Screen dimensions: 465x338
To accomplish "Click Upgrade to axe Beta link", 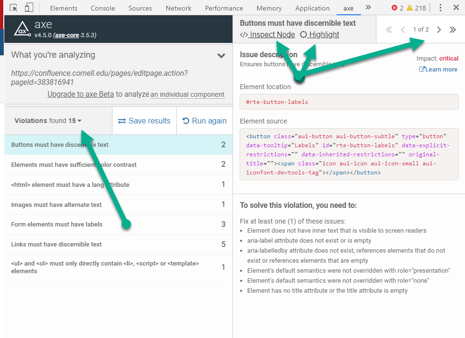I will tap(81, 94).
